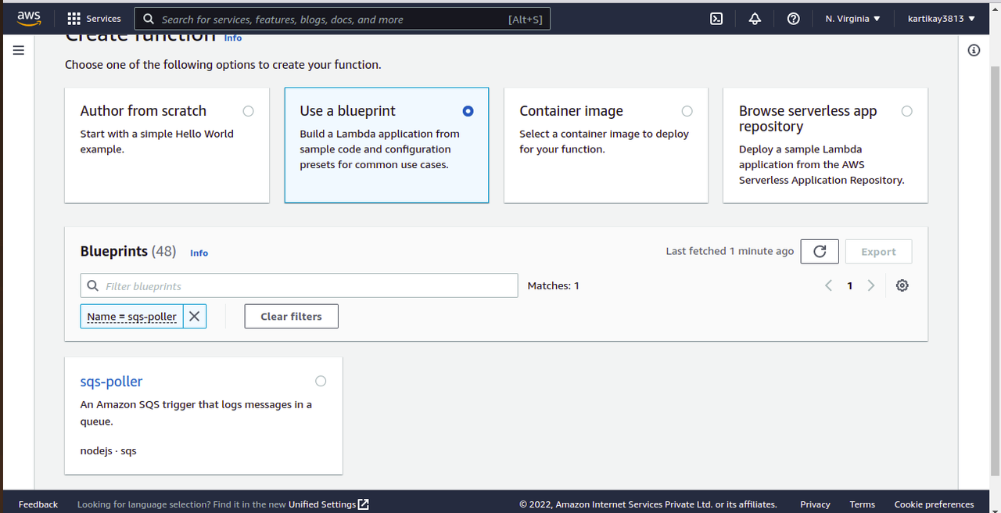Open the sqs-poller blueprint title link
The height and width of the screenshot is (513, 1001).
[111, 382]
